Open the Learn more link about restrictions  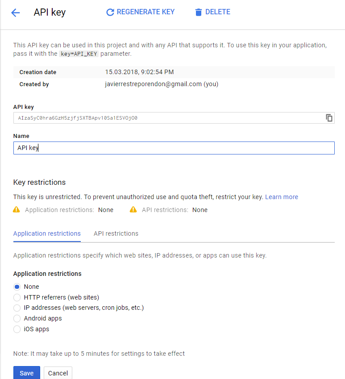281,196
